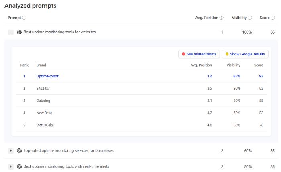Expand Best uptime monitoring tools with real-time alerts row
Image resolution: width=281 pixels, height=172 pixels.
(11, 167)
